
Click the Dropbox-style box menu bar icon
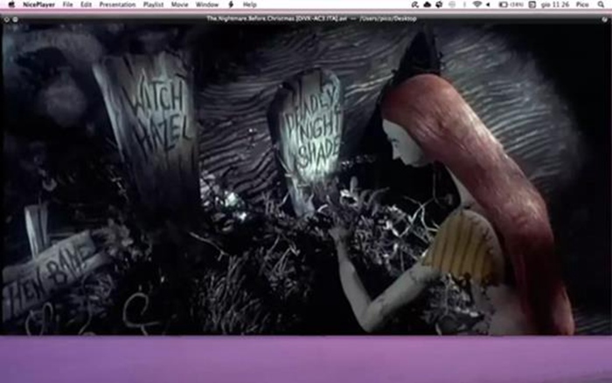[439, 4]
